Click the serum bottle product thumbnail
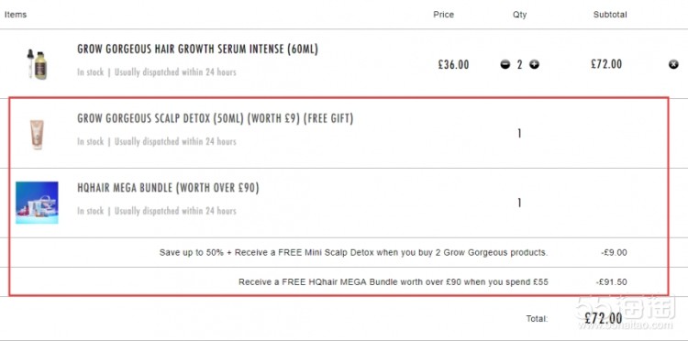 [x=38, y=64]
